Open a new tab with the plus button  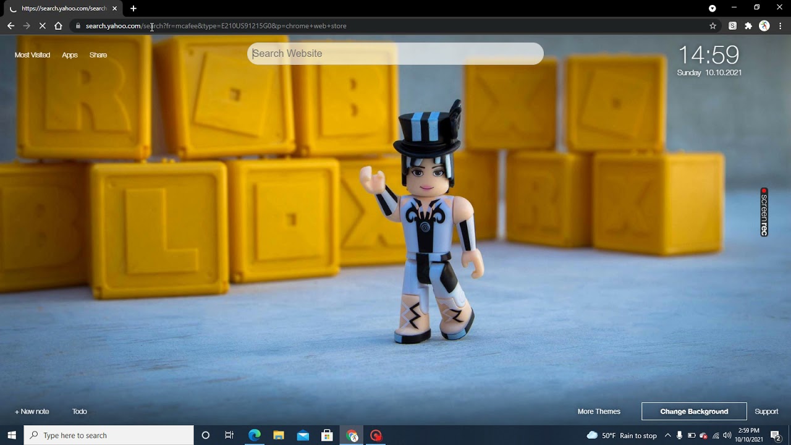point(133,8)
